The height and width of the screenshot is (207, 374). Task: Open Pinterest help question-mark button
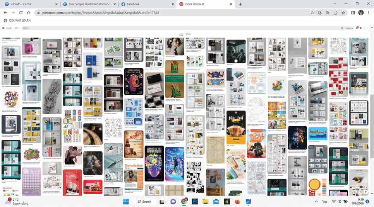(365, 191)
